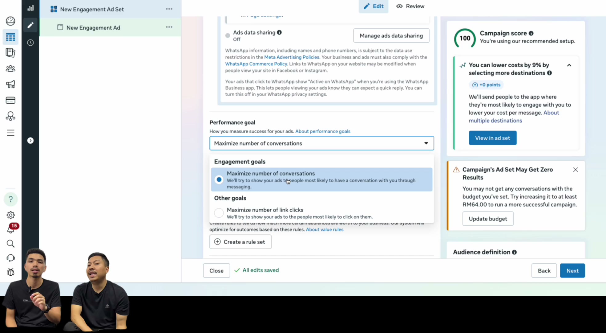
Task: Select New Engagement Ad Set tree item
Action: [110, 9]
